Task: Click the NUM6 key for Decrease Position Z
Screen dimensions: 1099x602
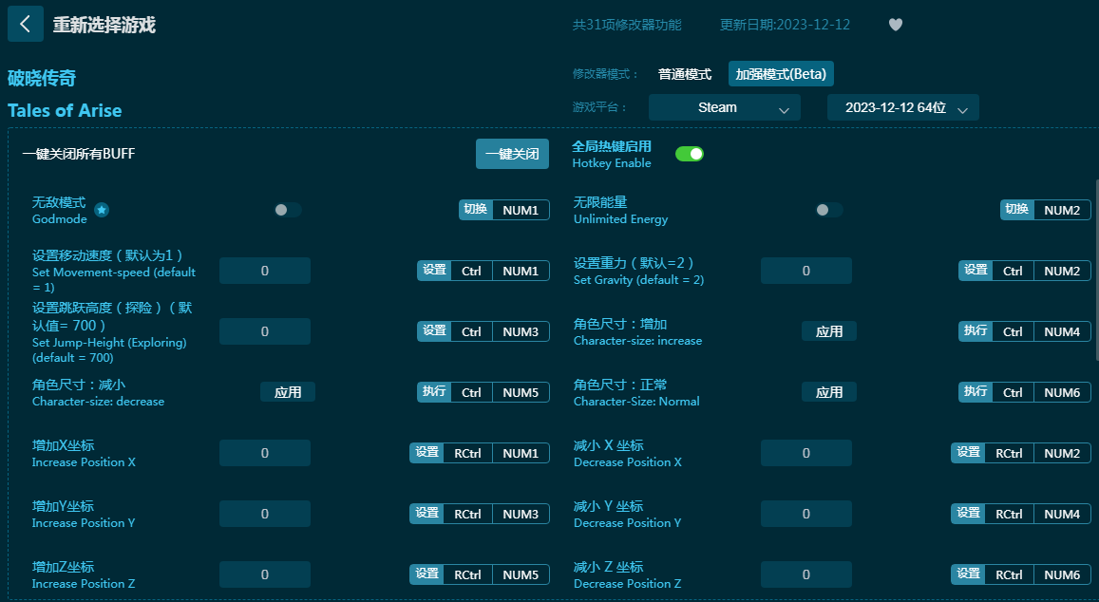Action: (1062, 575)
